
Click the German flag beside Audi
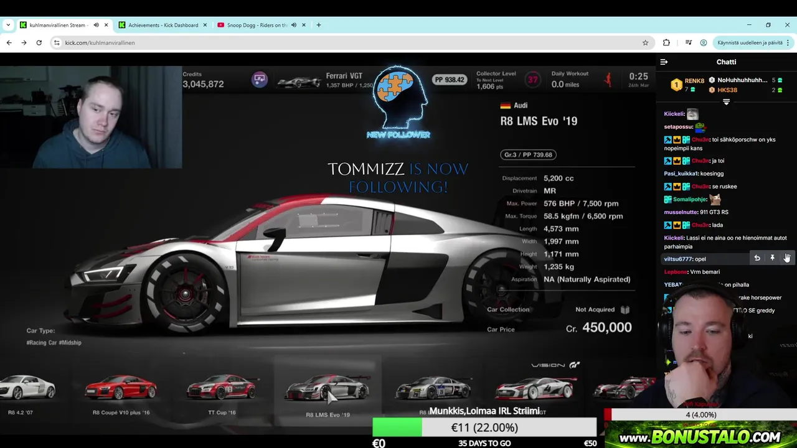[x=506, y=105]
